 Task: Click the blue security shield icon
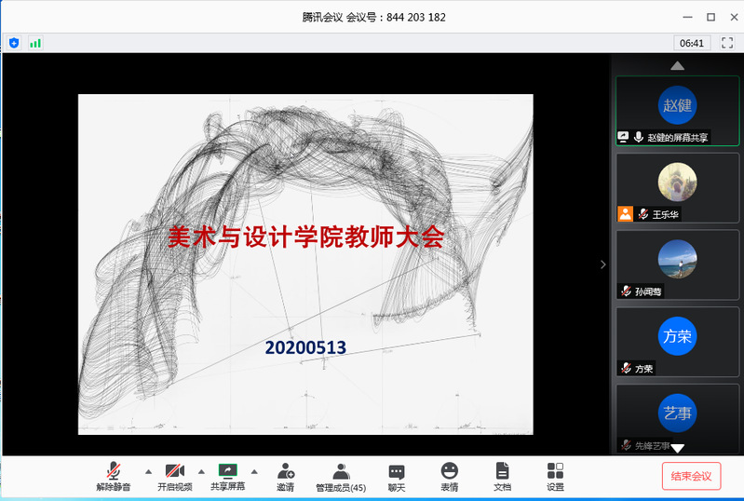(14, 43)
